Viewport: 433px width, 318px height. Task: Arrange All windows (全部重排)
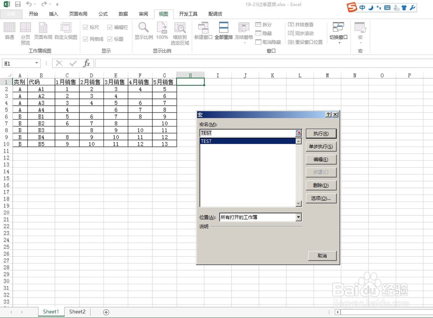point(224,31)
